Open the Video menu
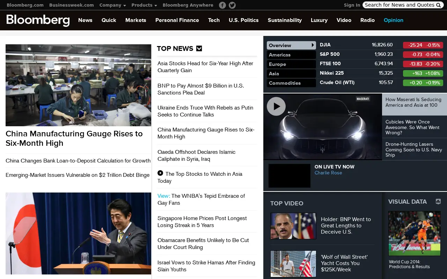 344,20
